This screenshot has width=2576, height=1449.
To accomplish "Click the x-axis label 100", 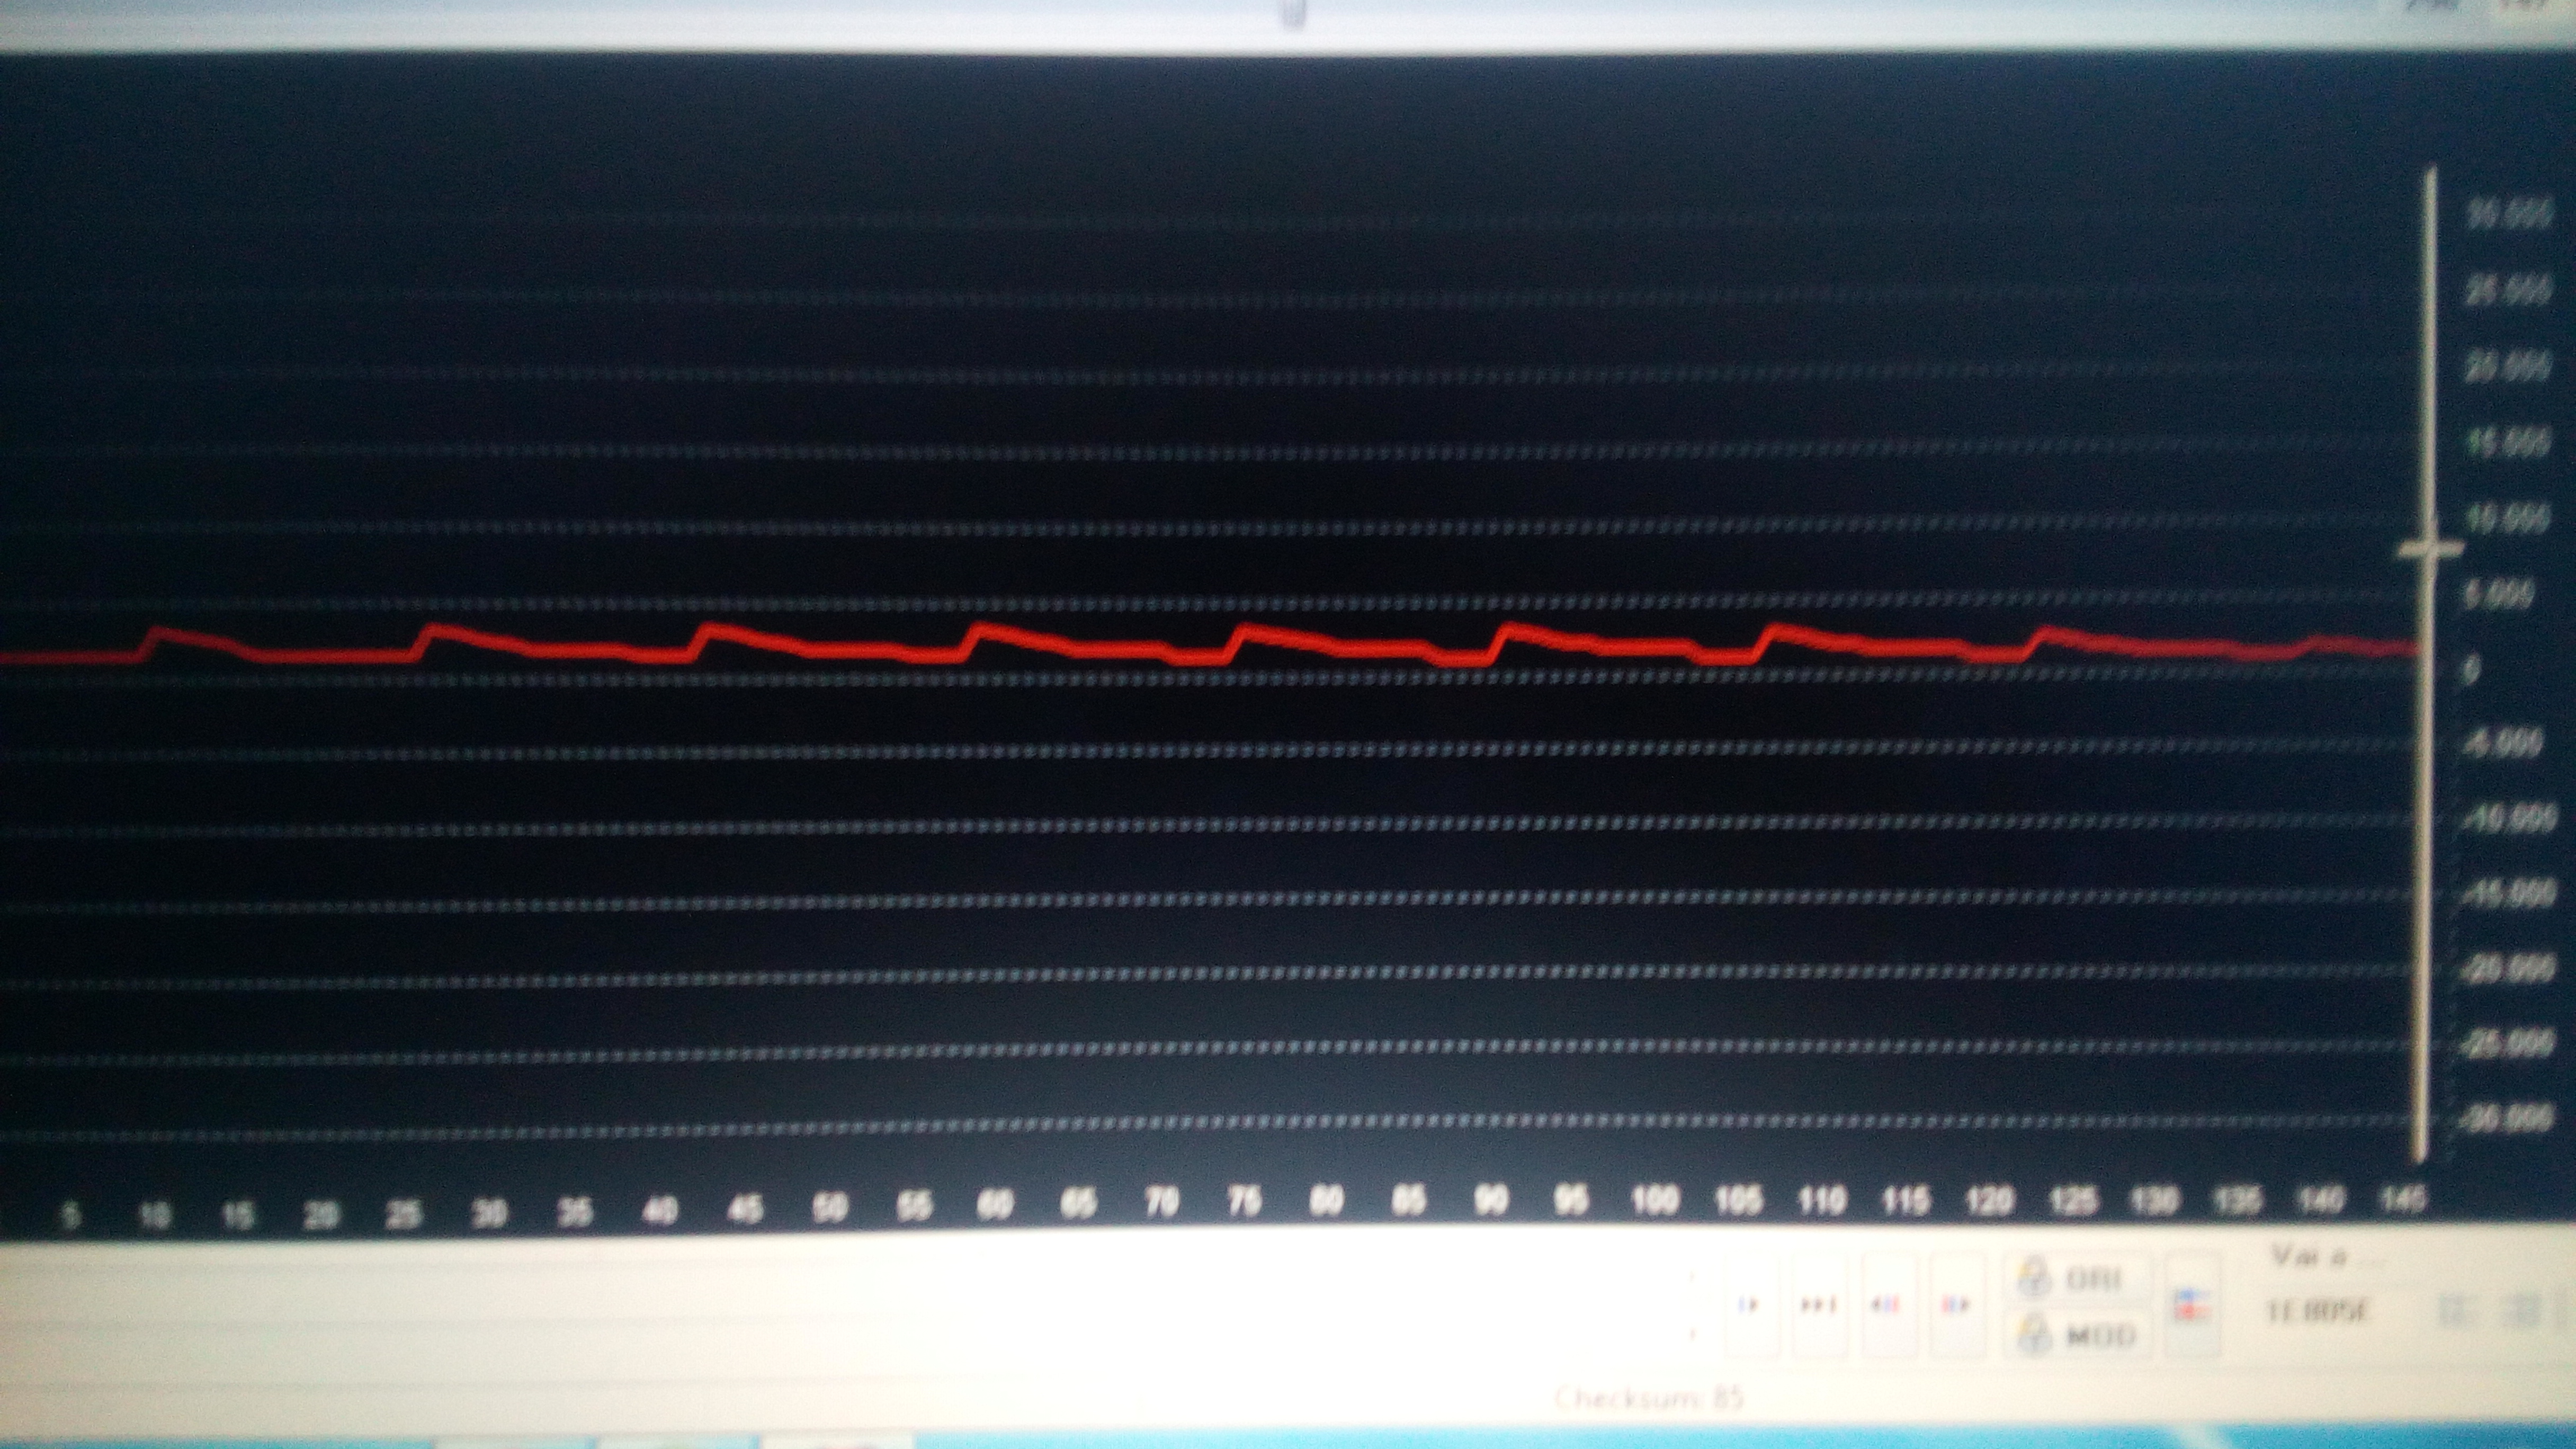I will click(1655, 1201).
